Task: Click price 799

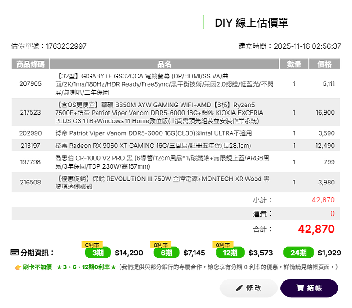Action: 329,162
